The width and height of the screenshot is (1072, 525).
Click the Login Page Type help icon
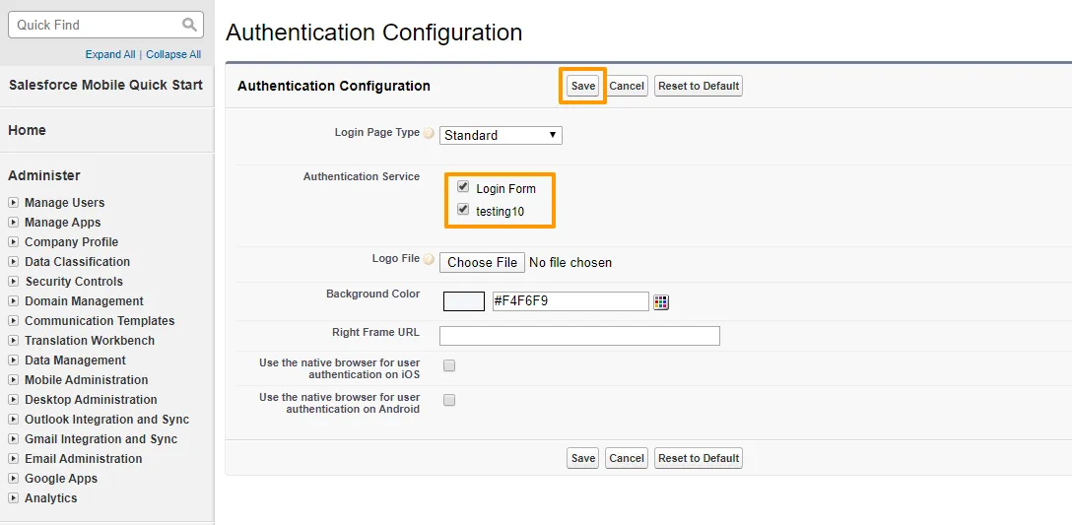pyautogui.click(x=429, y=134)
